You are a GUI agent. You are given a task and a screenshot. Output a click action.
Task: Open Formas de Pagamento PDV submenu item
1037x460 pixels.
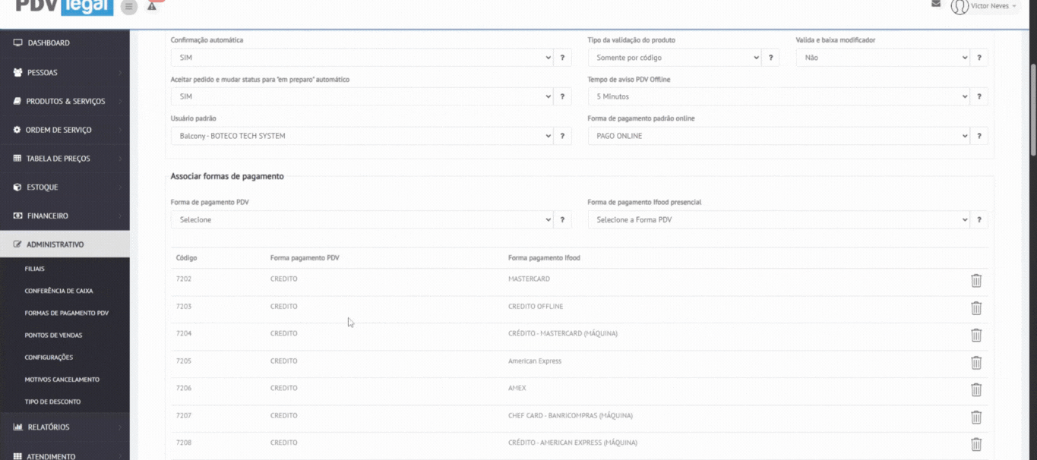click(66, 313)
